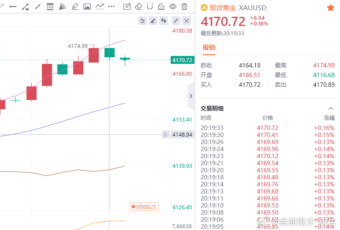Click the trash delete drawings icon
340x230 pixels.
tap(184, 6)
